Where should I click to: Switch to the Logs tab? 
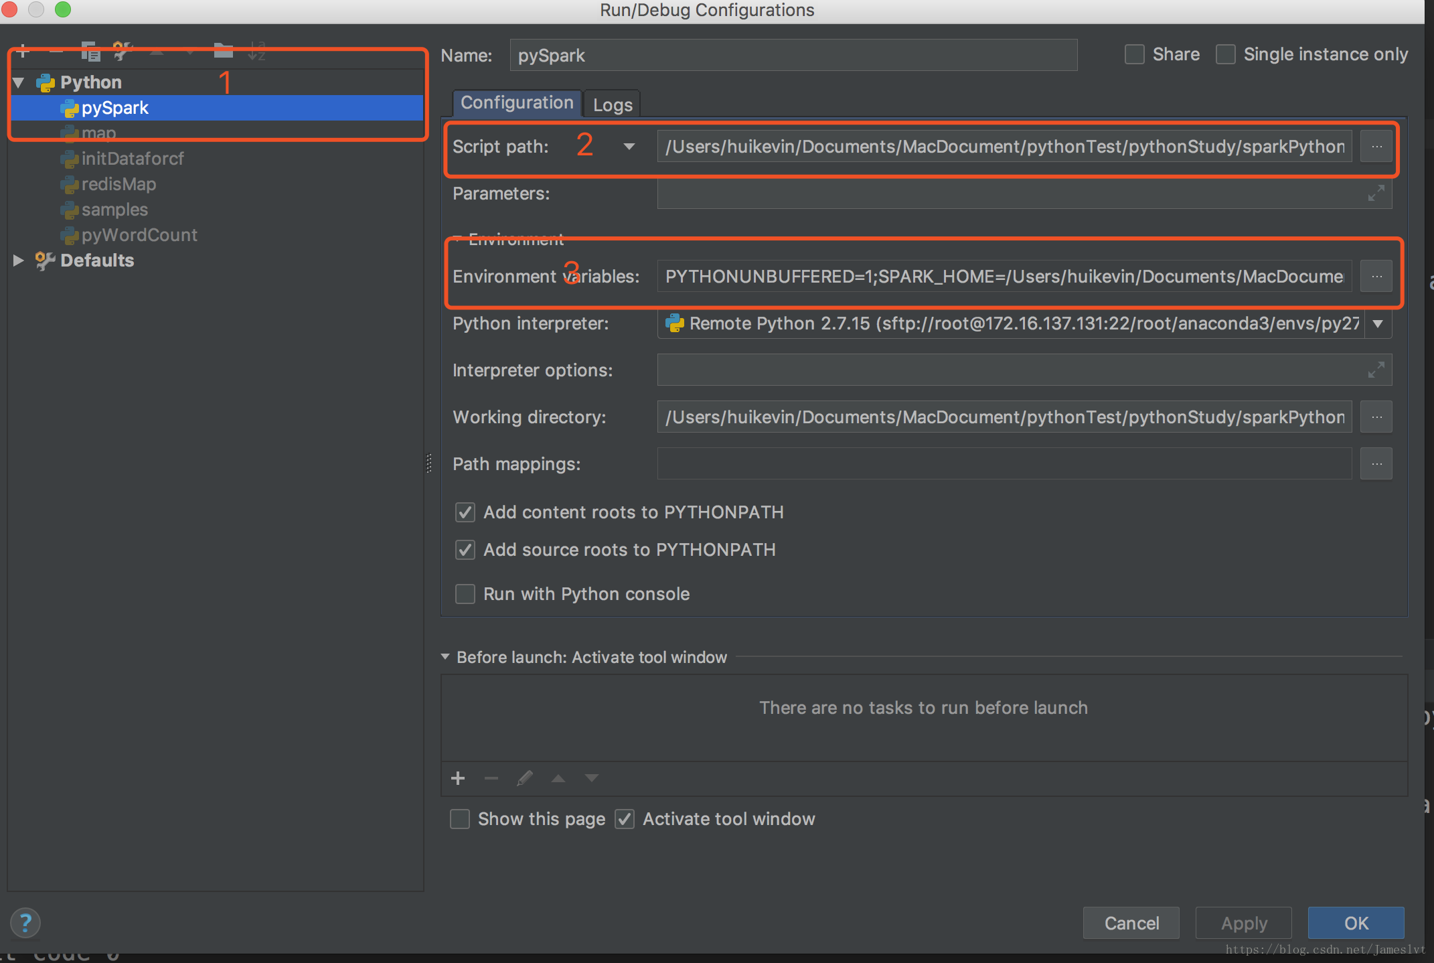(613, 104)
